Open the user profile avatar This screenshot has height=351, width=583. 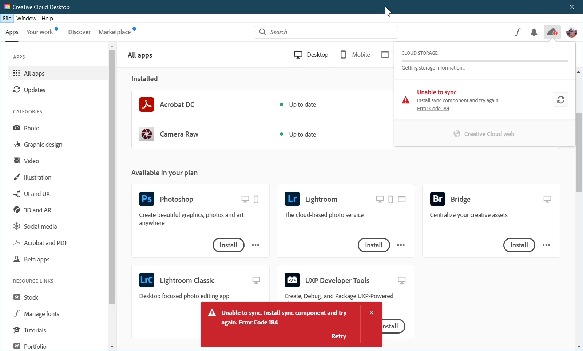pos(572,32)
